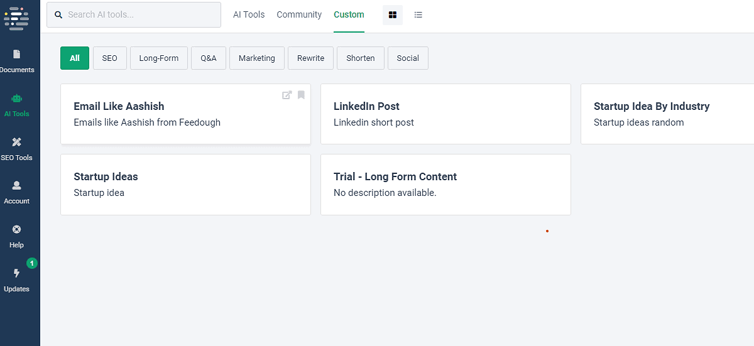This screenshot has width=754, height=346.
Task: Bookmark the Email Like Aashish tool
Action: (301, 95)
